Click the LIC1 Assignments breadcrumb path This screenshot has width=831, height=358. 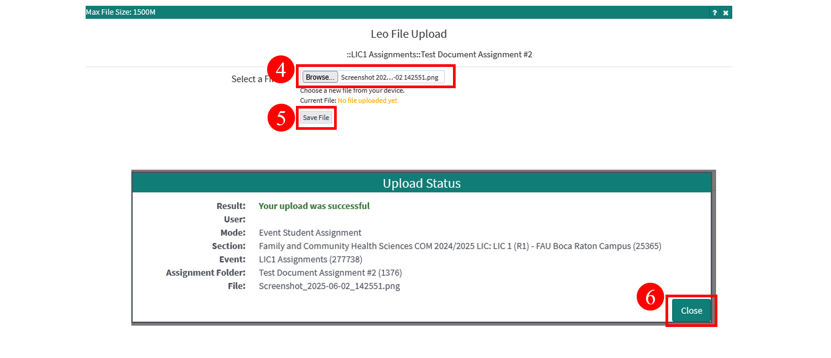click(439, 54)
